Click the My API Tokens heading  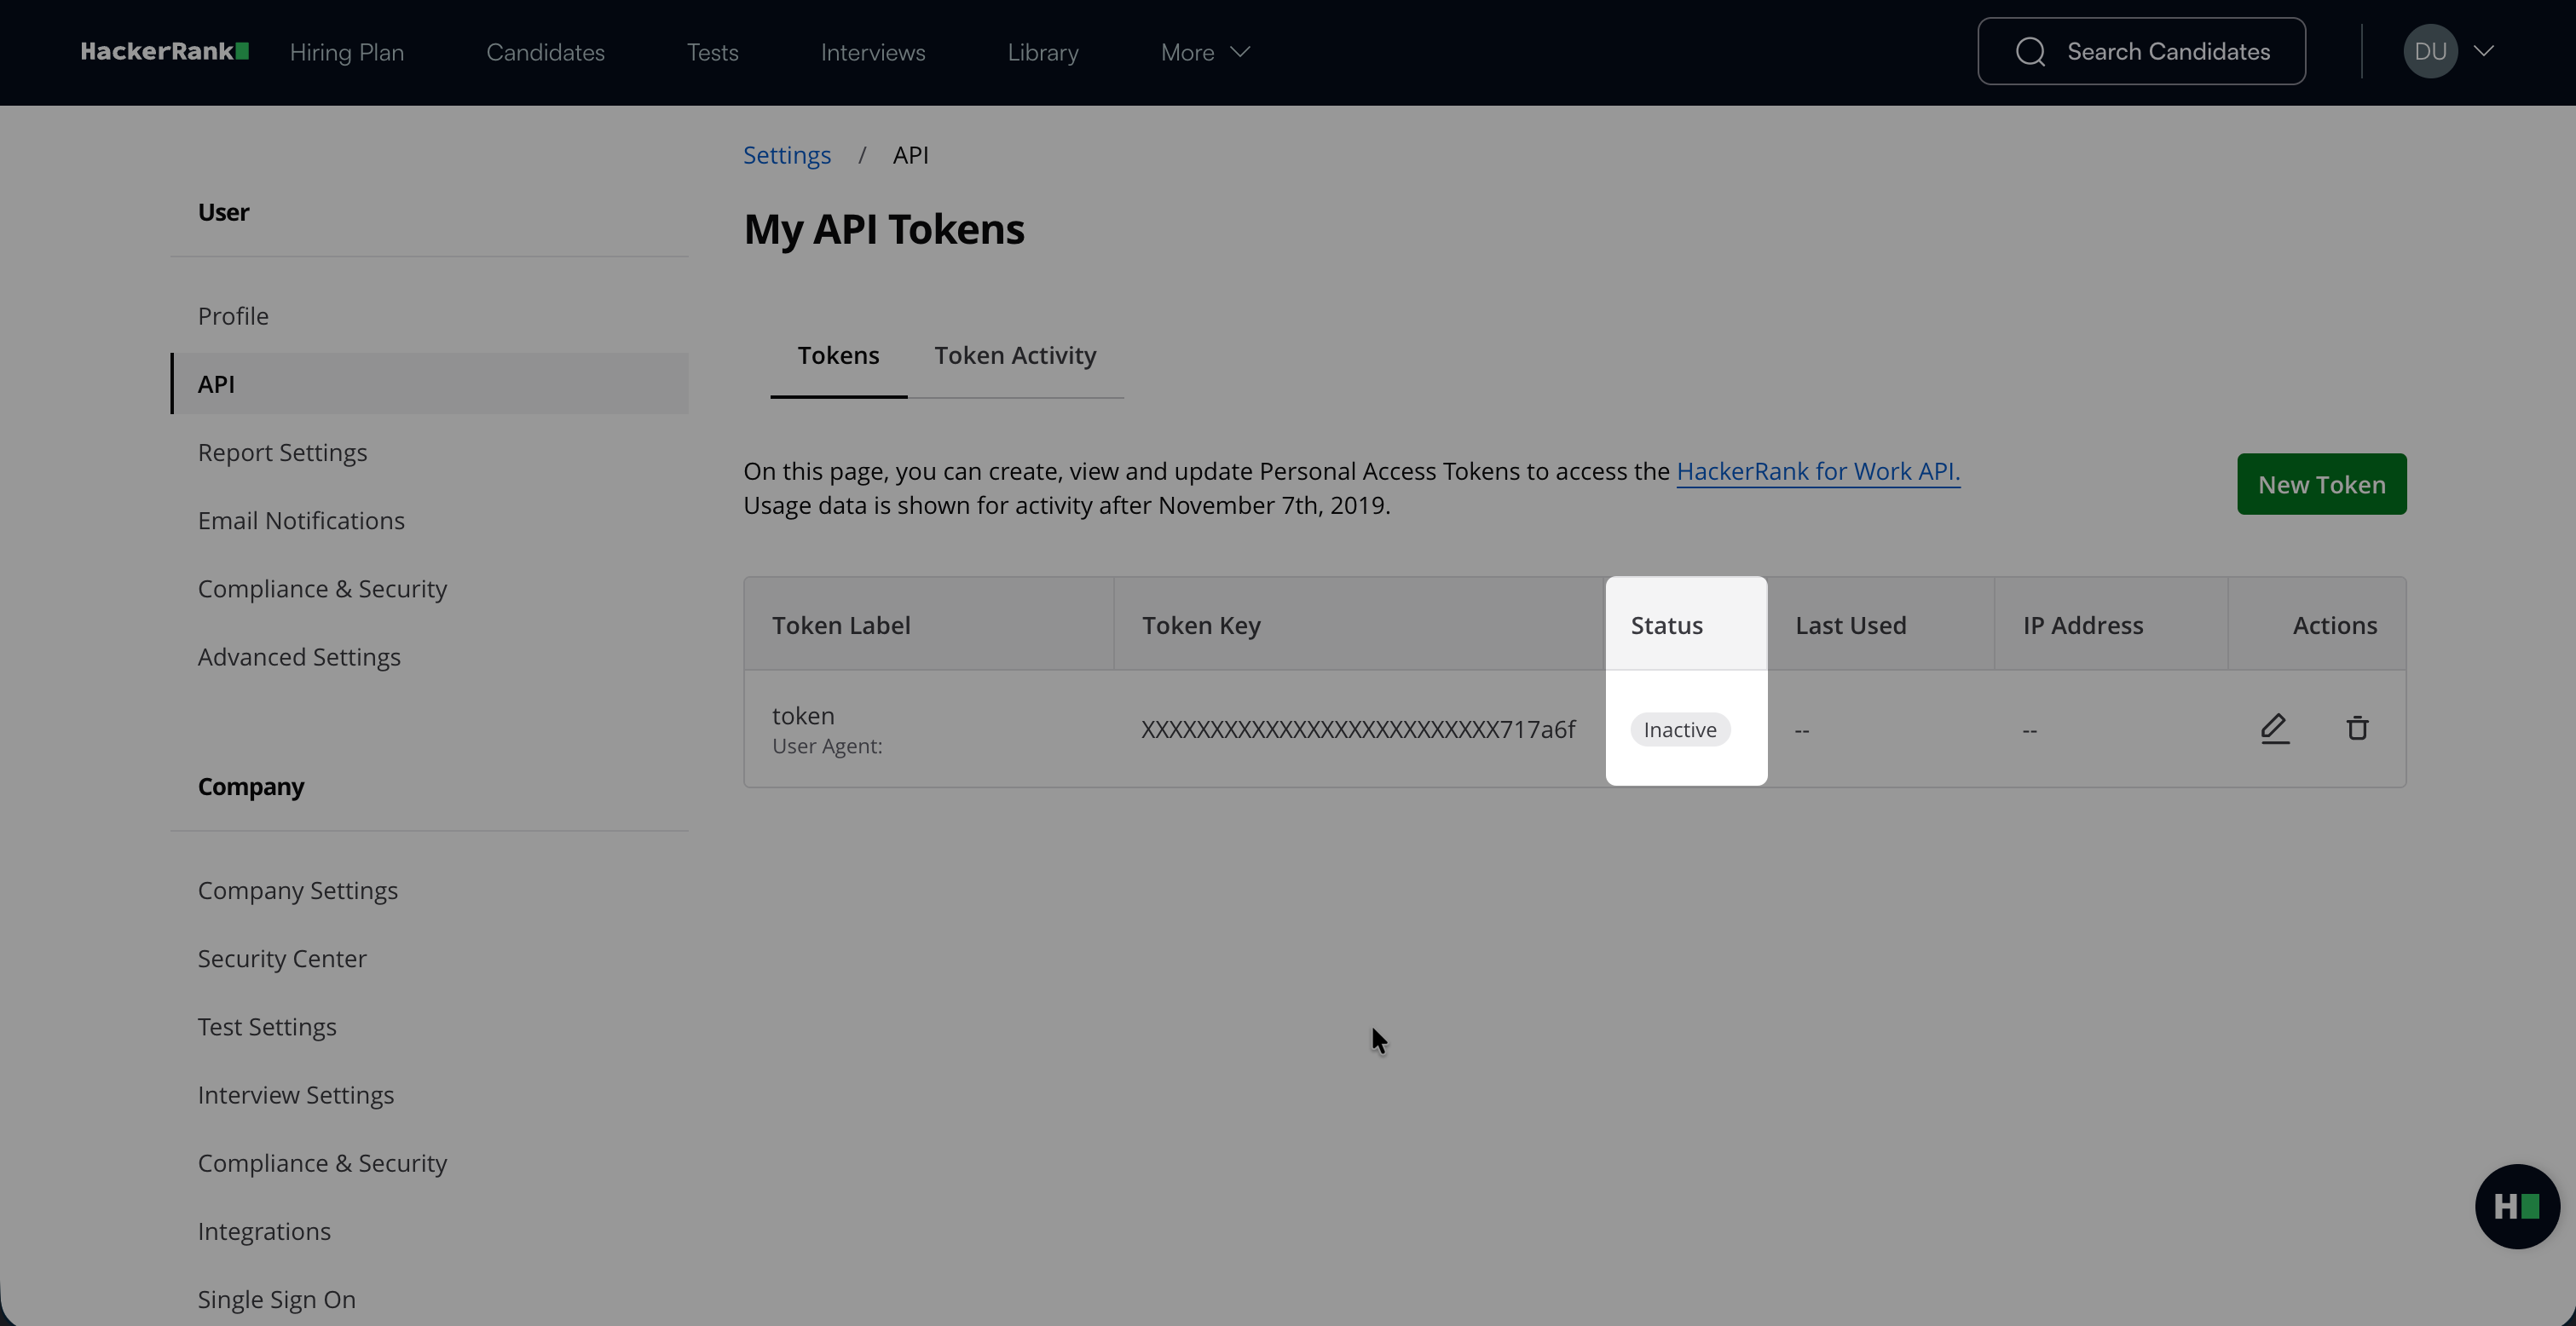tap(884, 230)
